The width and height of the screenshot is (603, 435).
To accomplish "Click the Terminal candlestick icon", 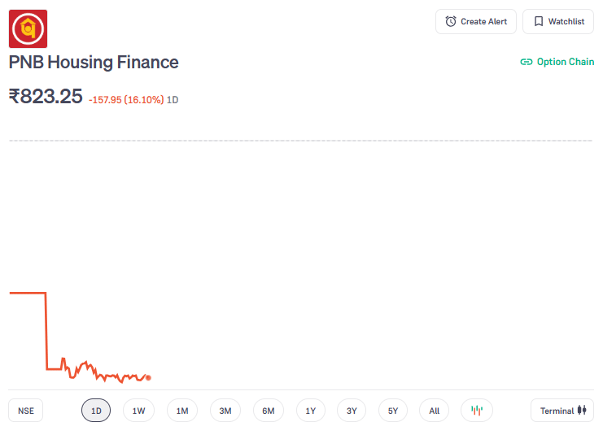I will tap(582, 411).
